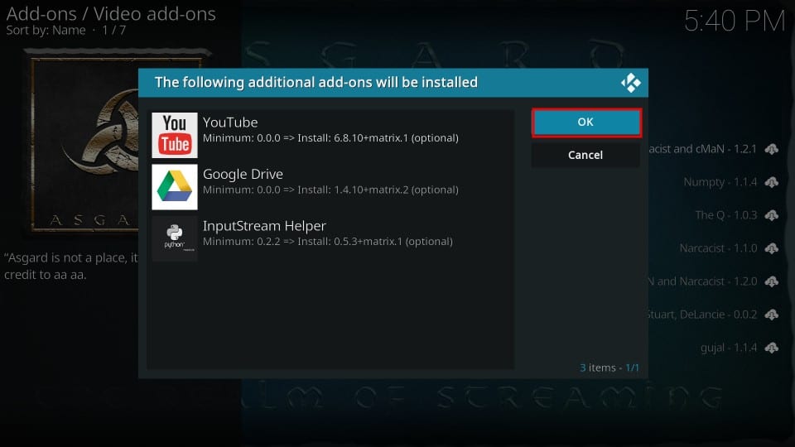Viewport: 795px width, 447px height.
Task: Click the Google Drive triangle icon
Action: pos(175,186)
